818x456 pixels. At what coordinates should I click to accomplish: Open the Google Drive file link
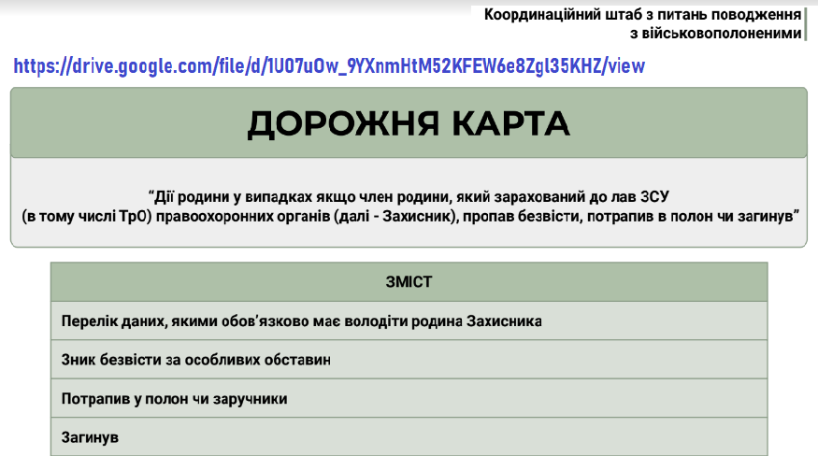(x=328, y=66)
